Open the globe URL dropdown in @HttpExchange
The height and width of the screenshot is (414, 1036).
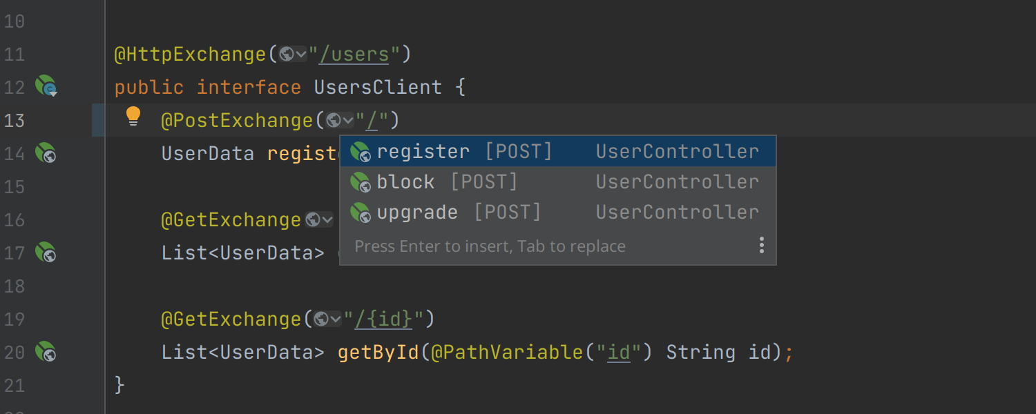pos(293,54)
